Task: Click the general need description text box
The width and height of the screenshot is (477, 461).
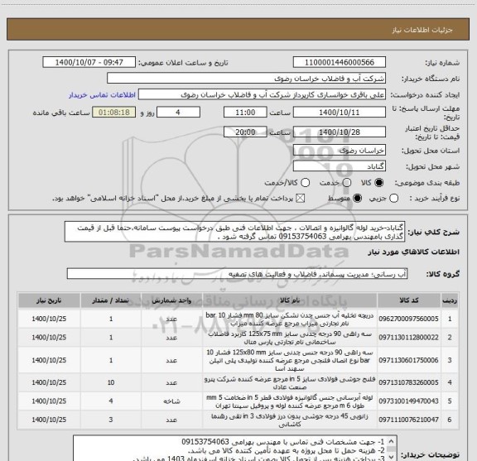Action: coord(235,232)
